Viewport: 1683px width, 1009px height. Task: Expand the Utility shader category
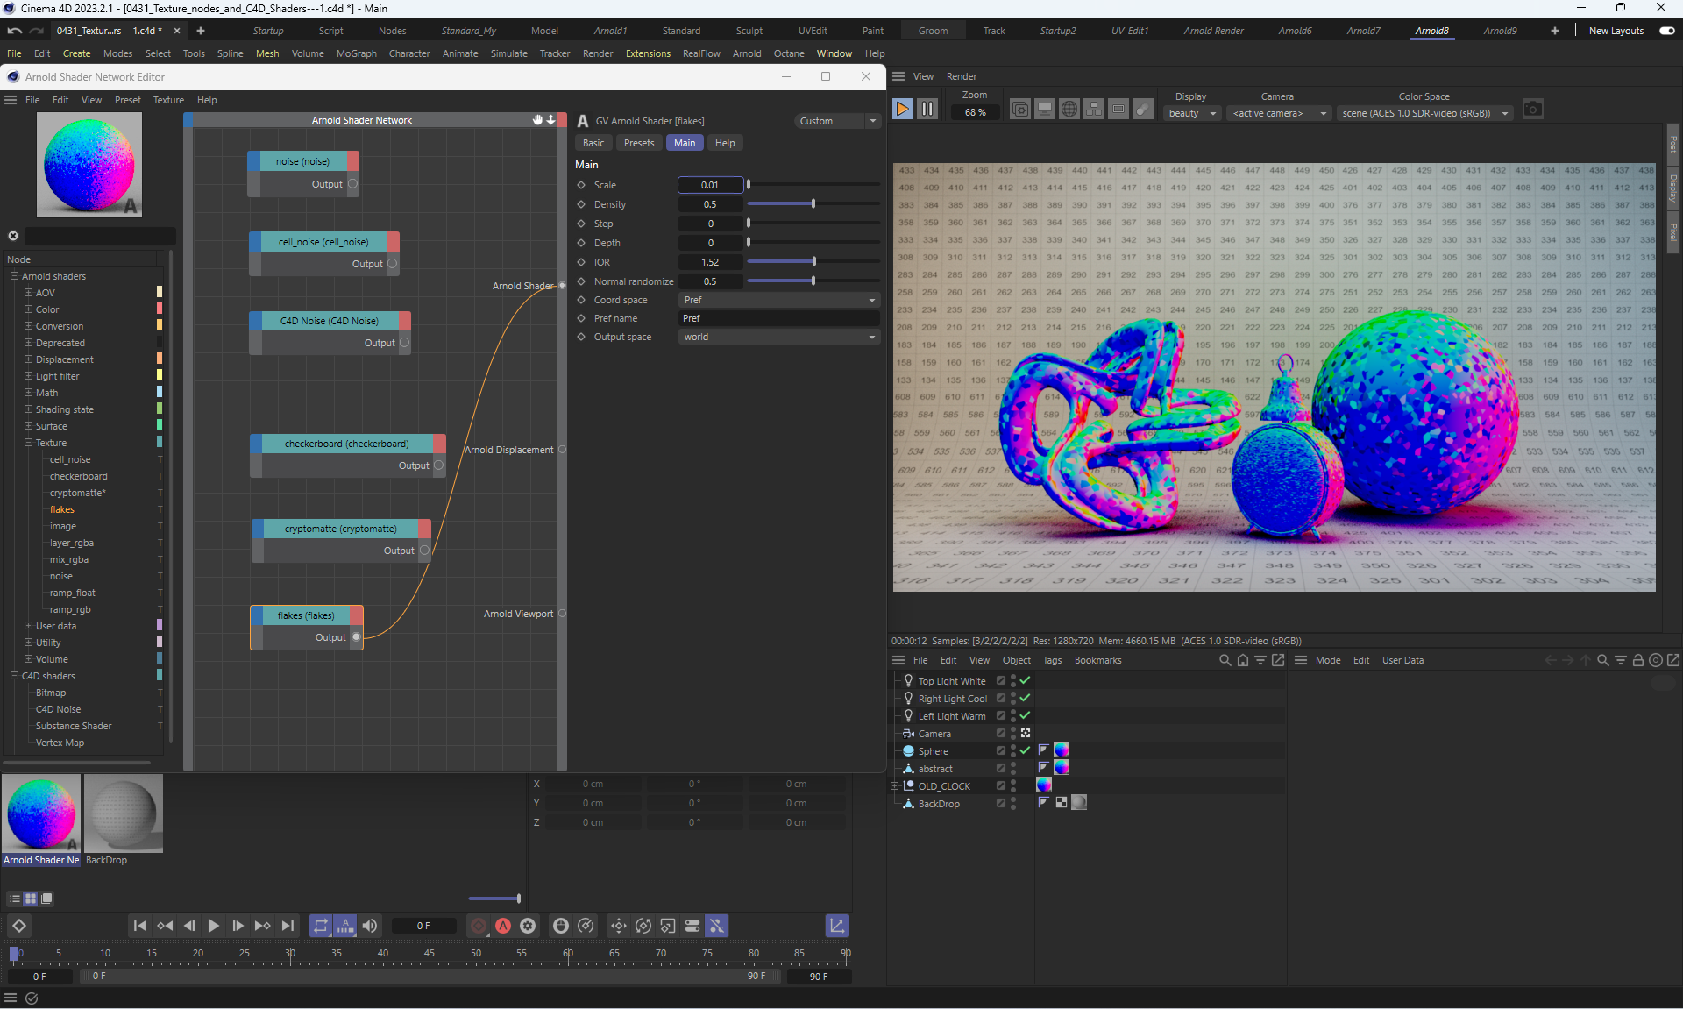[x=28, y=643]
